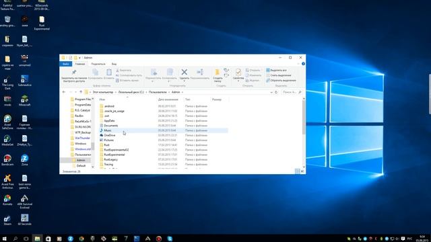
Task: Select the RustLegacy folder
Action: pyautogui.click(x=110, y=159)
